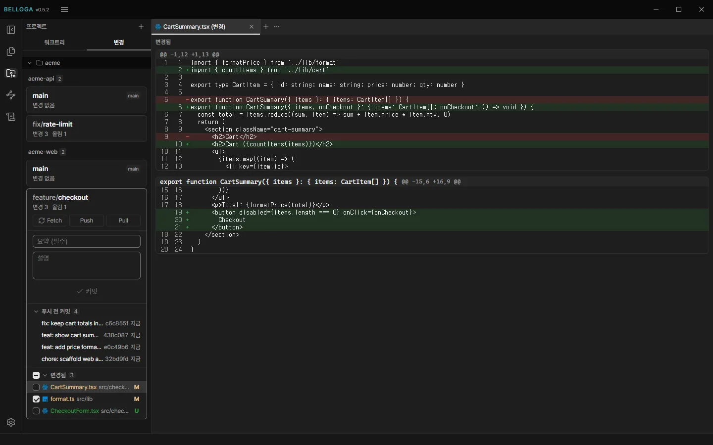
Task: Uncheck the format.ts file checkbox
Action: click(36, 399)
